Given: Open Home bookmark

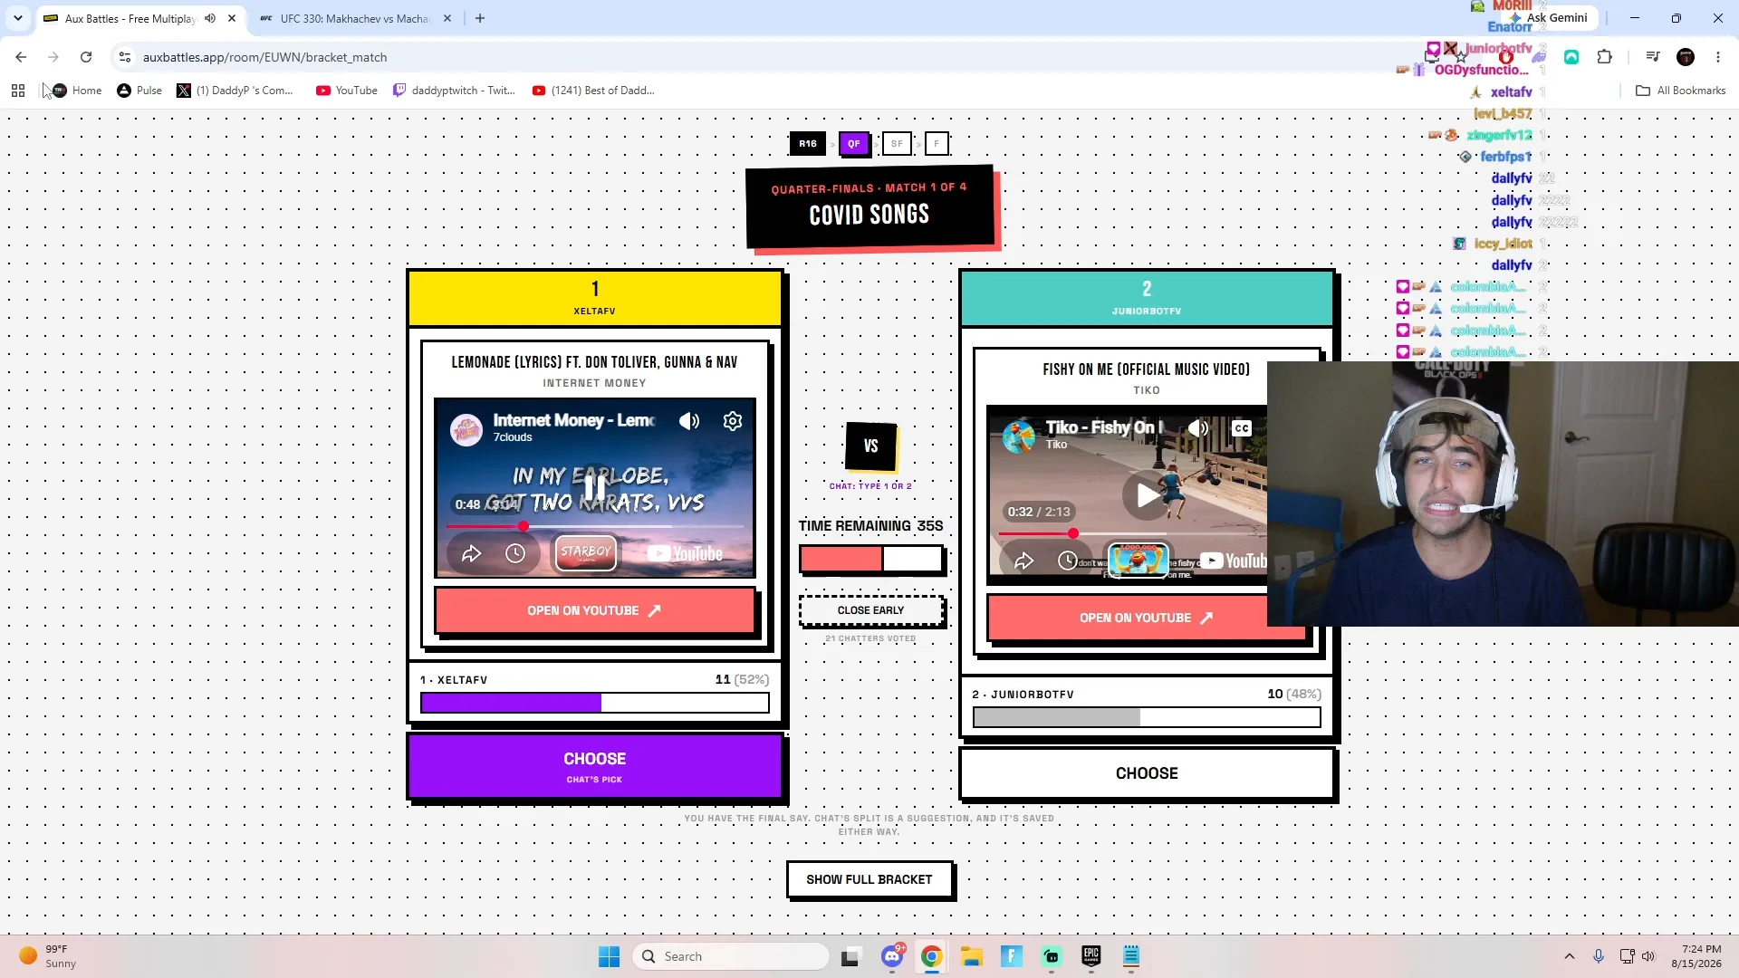Looking at the screenshot, I should click(x=77, y=91).
